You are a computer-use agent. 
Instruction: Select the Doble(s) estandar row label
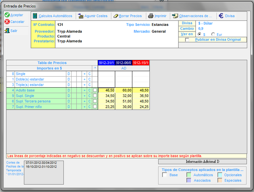(30, 79)
